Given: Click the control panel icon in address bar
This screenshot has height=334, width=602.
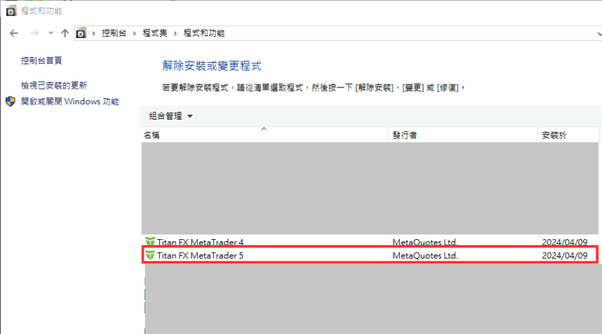Looking at the screenshot, I should coord(81,33).
